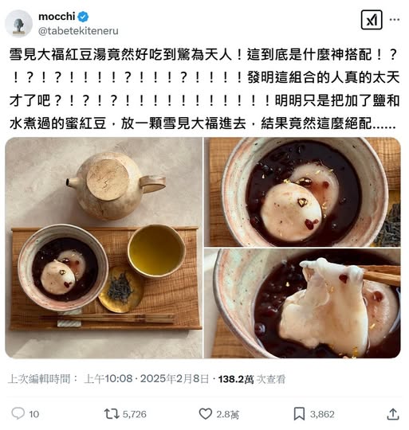Open the teapot and tray photo
Image resolution: width=409 pixels, height=430 pixels.
[x=104, y=248]
